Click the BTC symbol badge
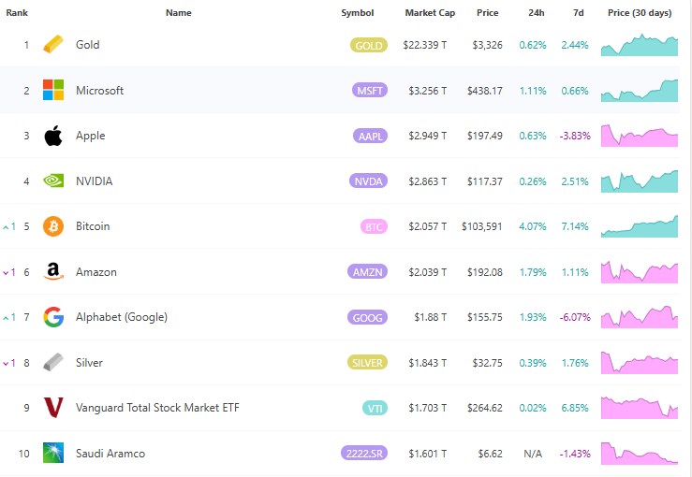 coord(374,227)
